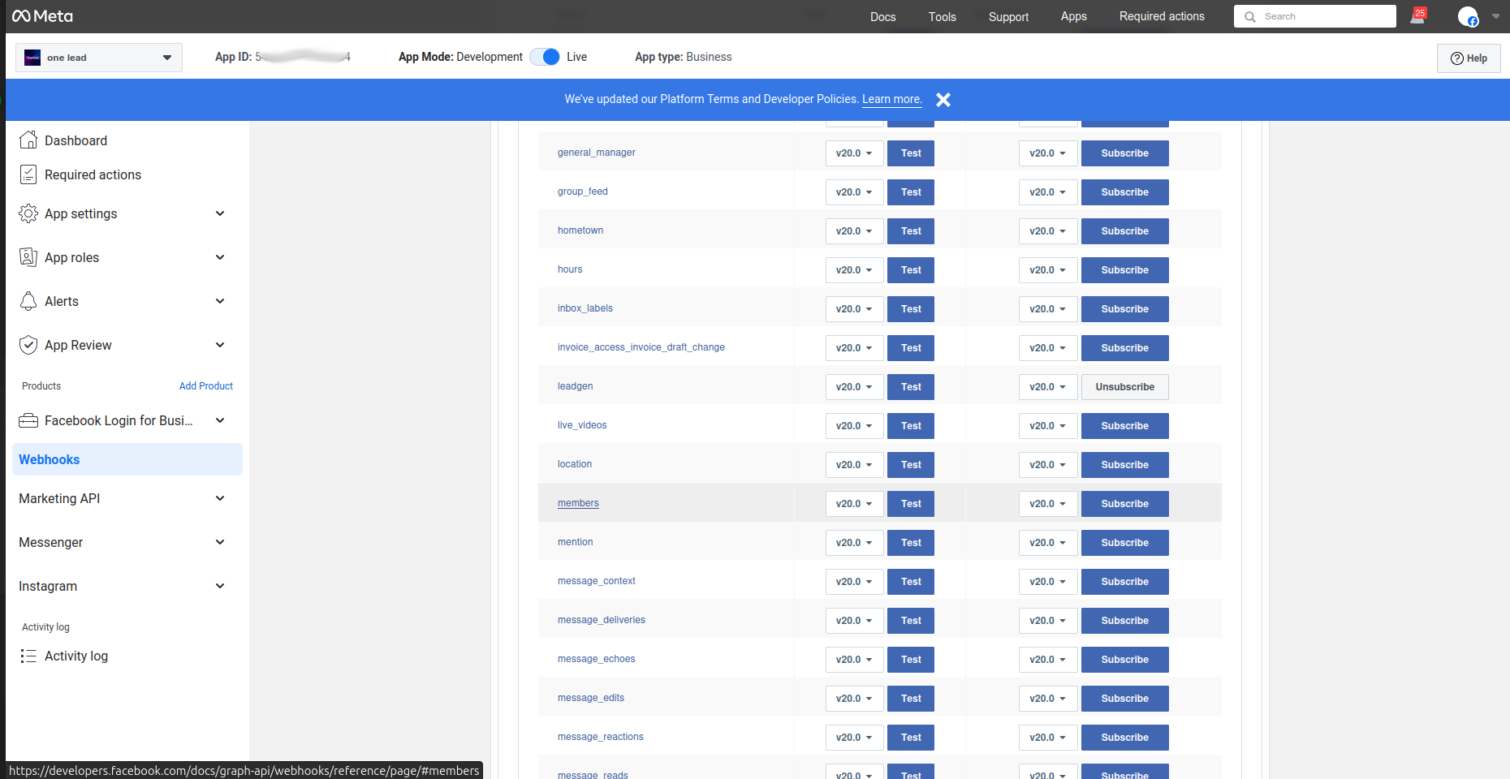Close the Platform Terms banner

[943, 100]
